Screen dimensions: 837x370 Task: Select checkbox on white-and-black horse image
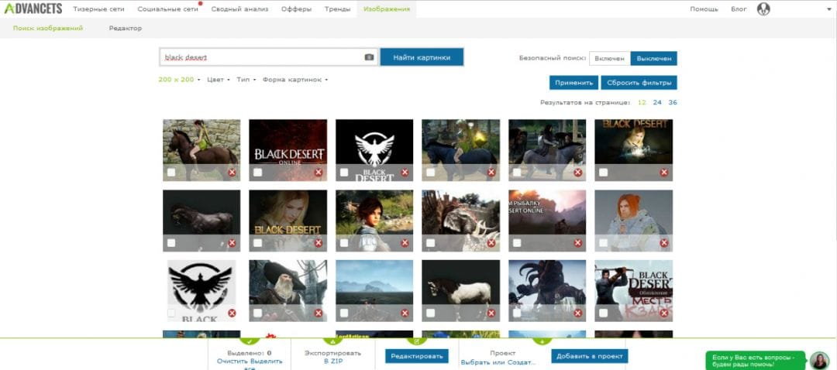coord(430,313)
